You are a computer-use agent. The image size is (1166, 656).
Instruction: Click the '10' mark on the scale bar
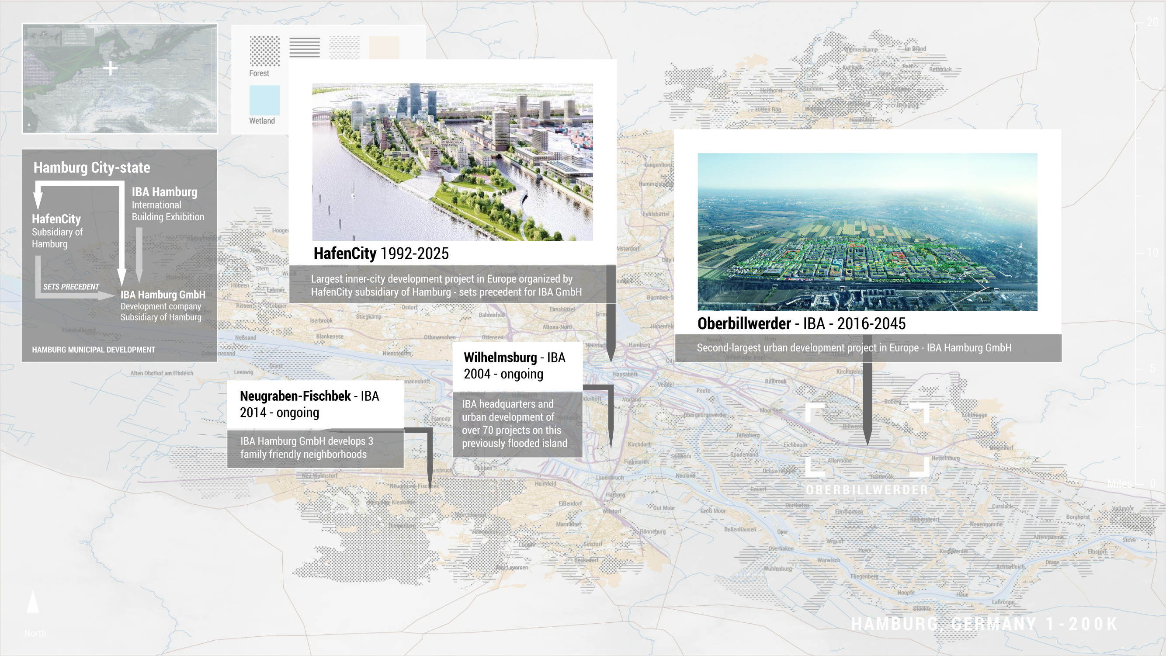pyautogui.click(x=1152, y=253)
